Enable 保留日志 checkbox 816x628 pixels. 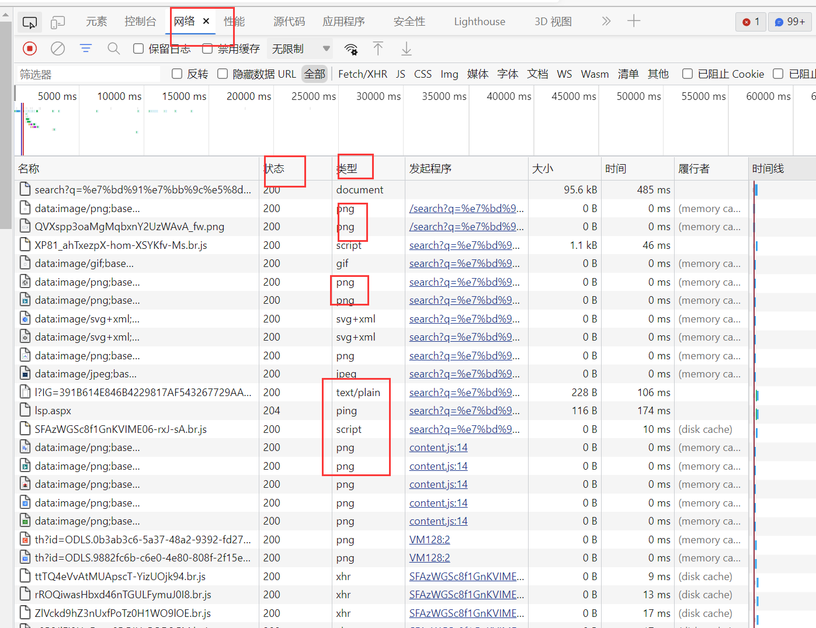[138, 48]
